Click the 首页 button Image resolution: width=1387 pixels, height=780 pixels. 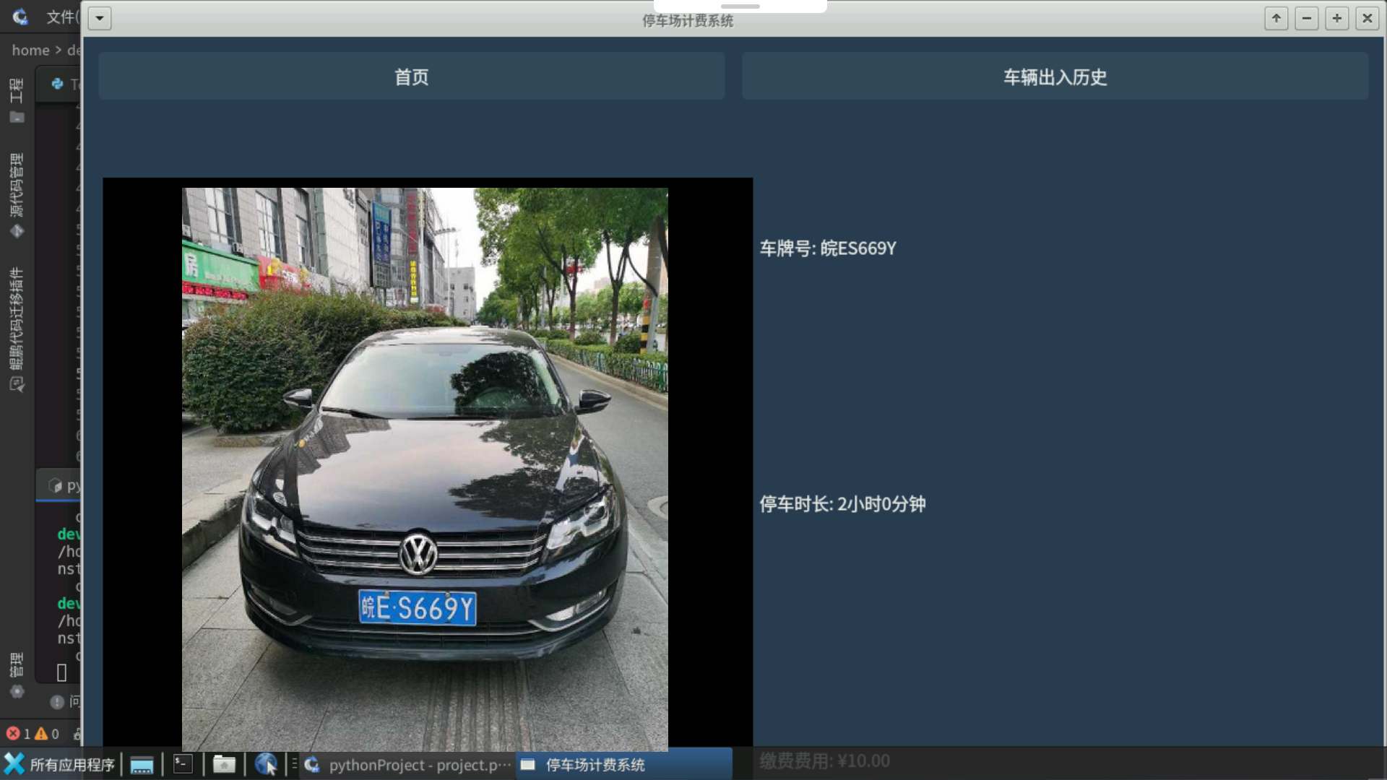[411, 76]
